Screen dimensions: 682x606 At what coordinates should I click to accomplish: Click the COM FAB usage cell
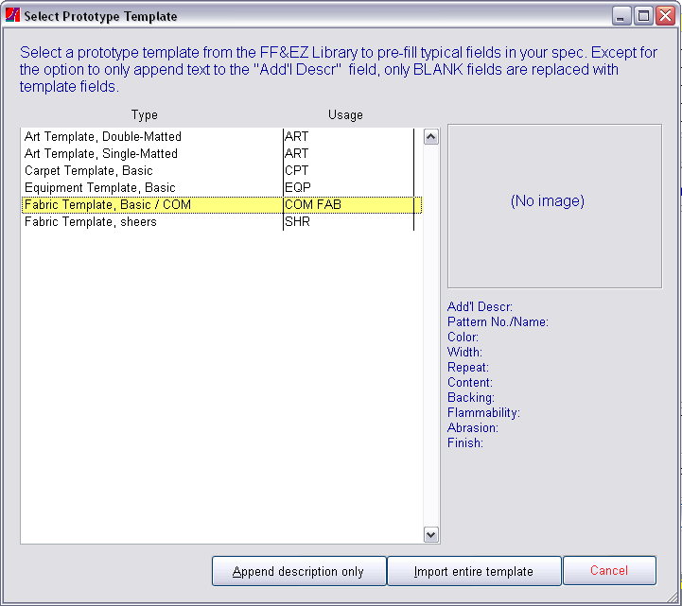tap(348, 205)
